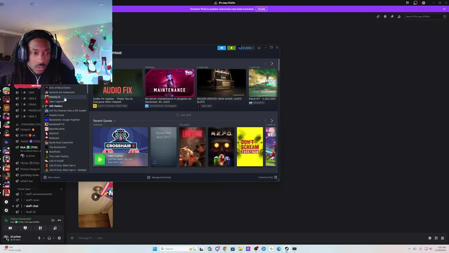The height and width of the screenshot is (253, 449).
Task: Open Steam Friends & Chat
Action: pyautogui.click(x=268, y=177)
